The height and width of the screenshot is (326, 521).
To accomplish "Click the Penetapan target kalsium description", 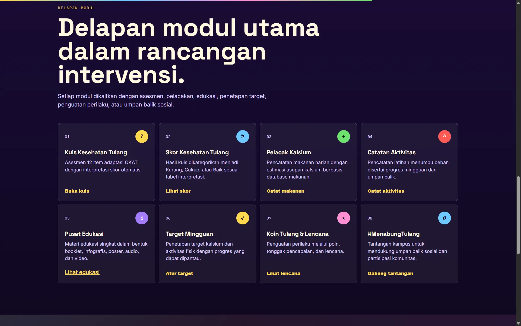I will (x=205, y=251).
